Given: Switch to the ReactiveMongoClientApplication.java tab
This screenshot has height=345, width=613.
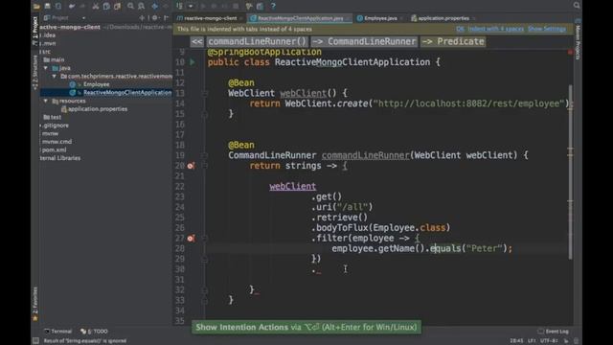Looking at the screenshot, I should pyautogui.click(x=300, y=18).
